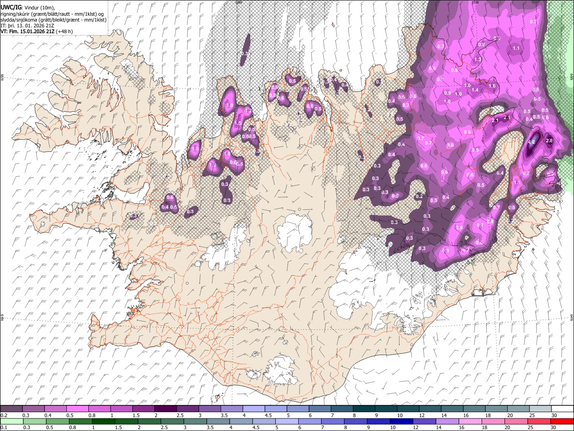Click the upper legend swatch starting at 0.2
The image size is (574, 431).
(12, 409)
